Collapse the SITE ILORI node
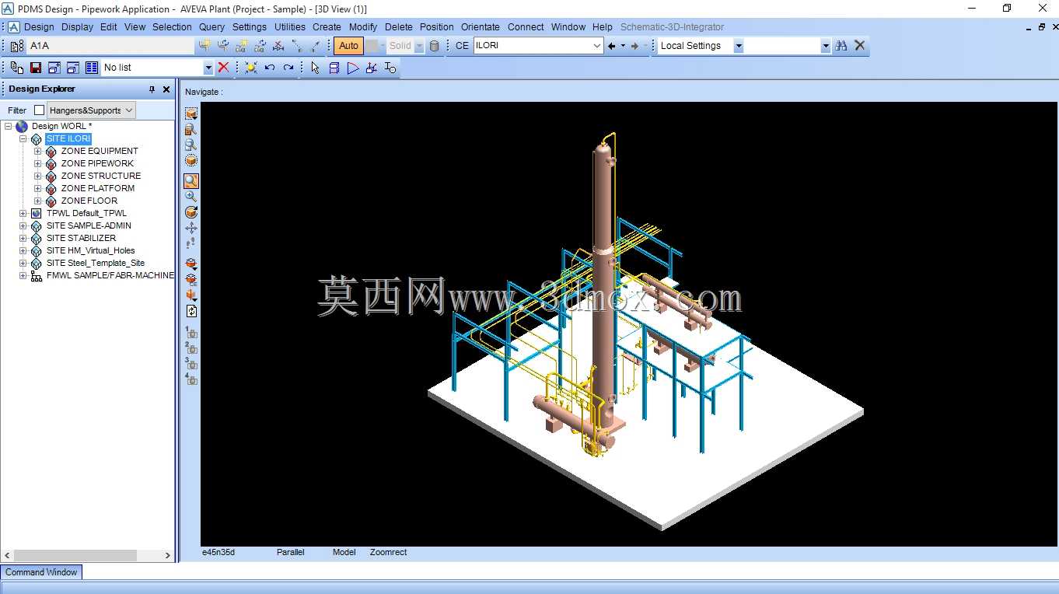 (23, 138)
